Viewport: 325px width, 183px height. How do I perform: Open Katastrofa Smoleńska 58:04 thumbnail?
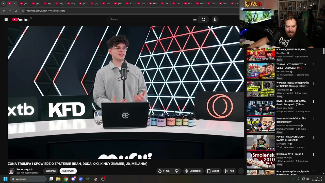[261, 125]
